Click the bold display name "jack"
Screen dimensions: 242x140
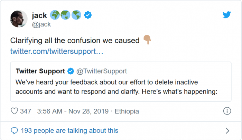39,15
